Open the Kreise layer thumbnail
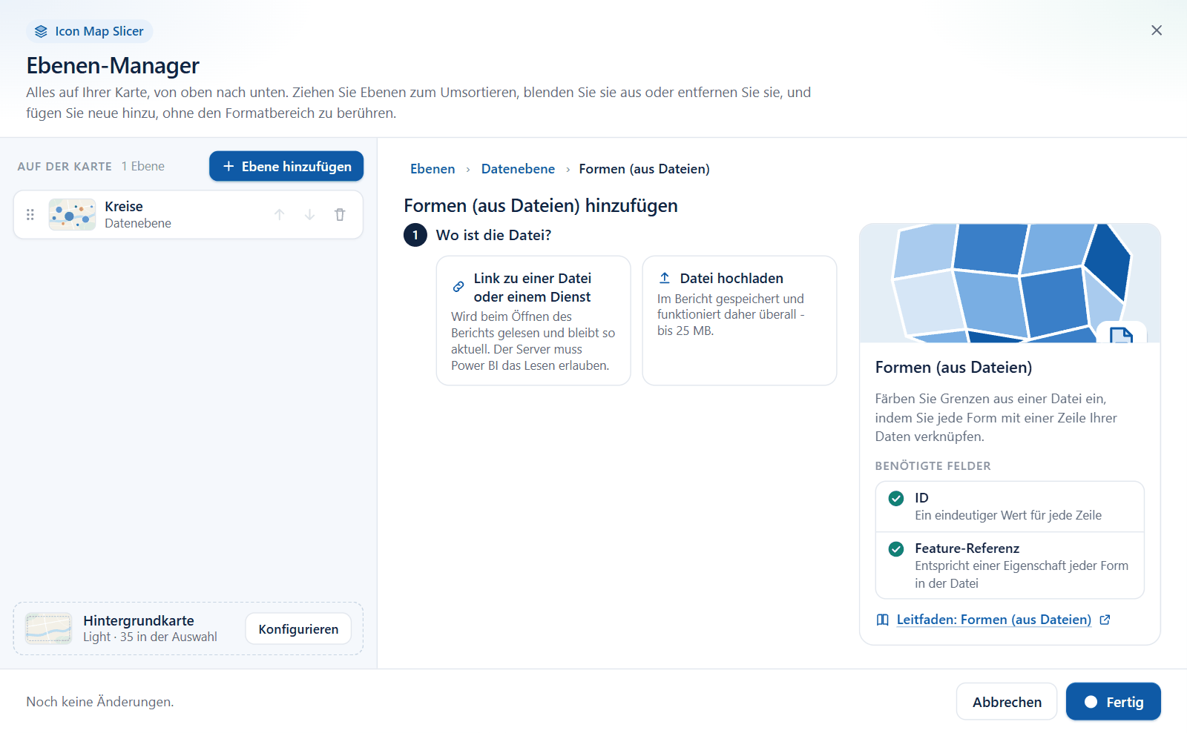 [x=72, y=215]
